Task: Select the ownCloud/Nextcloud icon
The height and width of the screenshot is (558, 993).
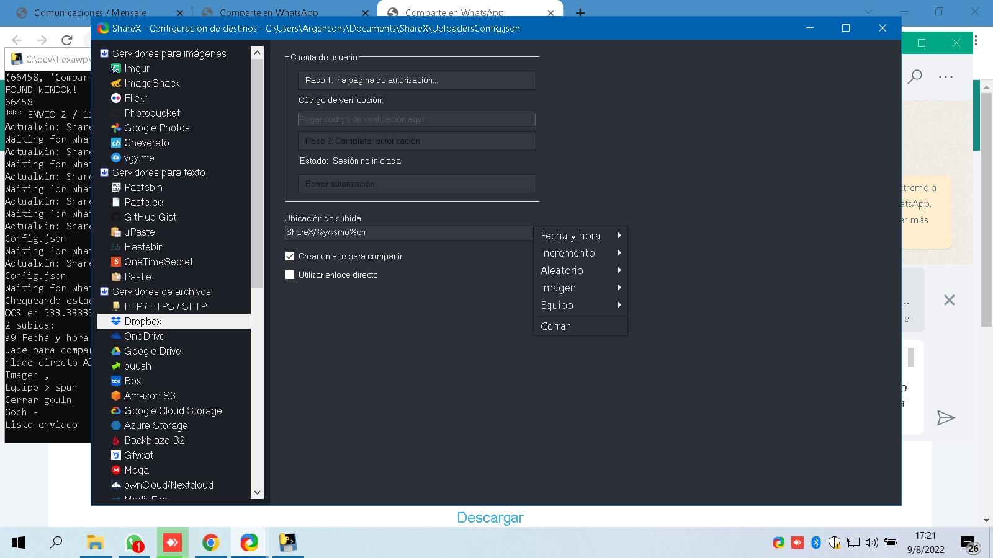Action: point(115,485)
